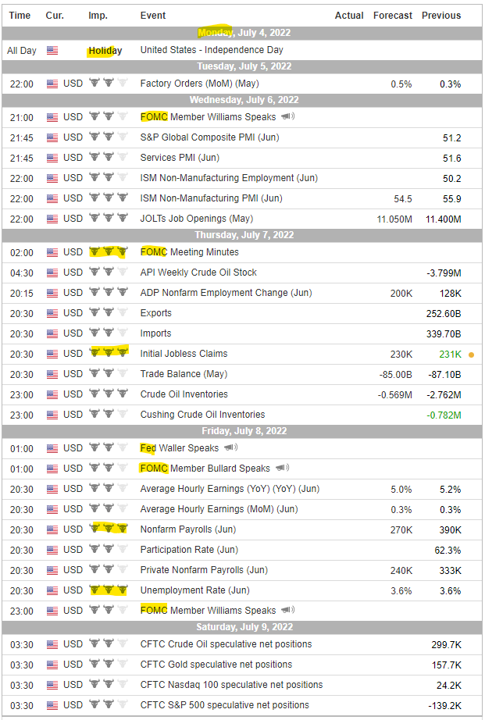485x720 pixels.
Task: Click the -85.00B Trade Balance forecast
Action: [395, 375]
